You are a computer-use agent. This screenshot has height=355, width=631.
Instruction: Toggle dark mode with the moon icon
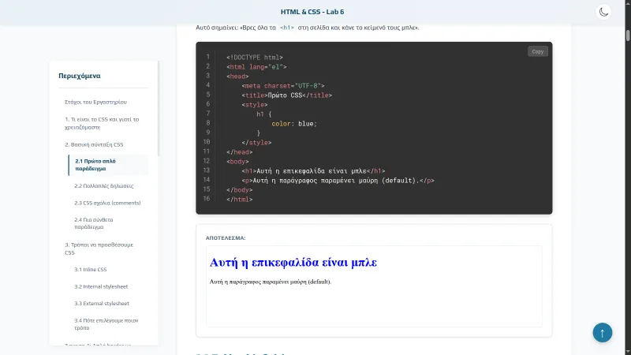point(603,12)
